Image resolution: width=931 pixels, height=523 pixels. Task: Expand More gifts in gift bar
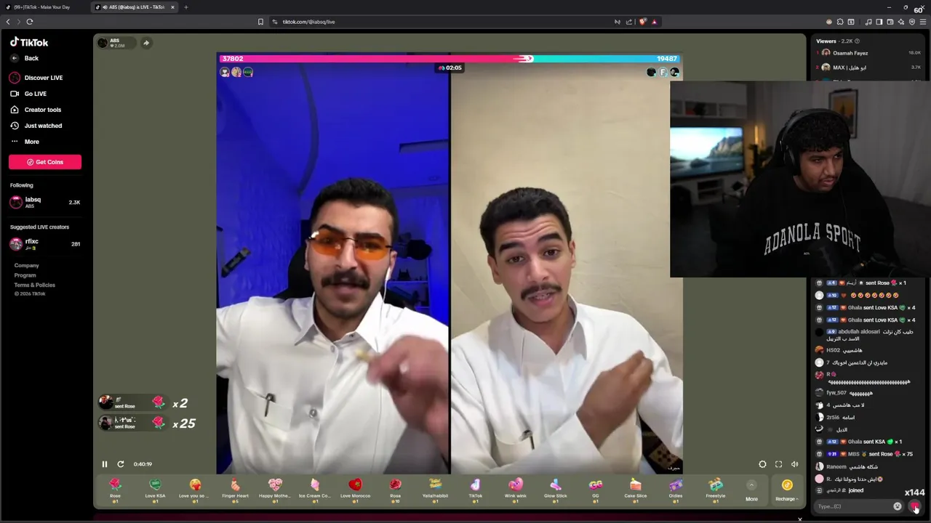(x=751, y=491)
